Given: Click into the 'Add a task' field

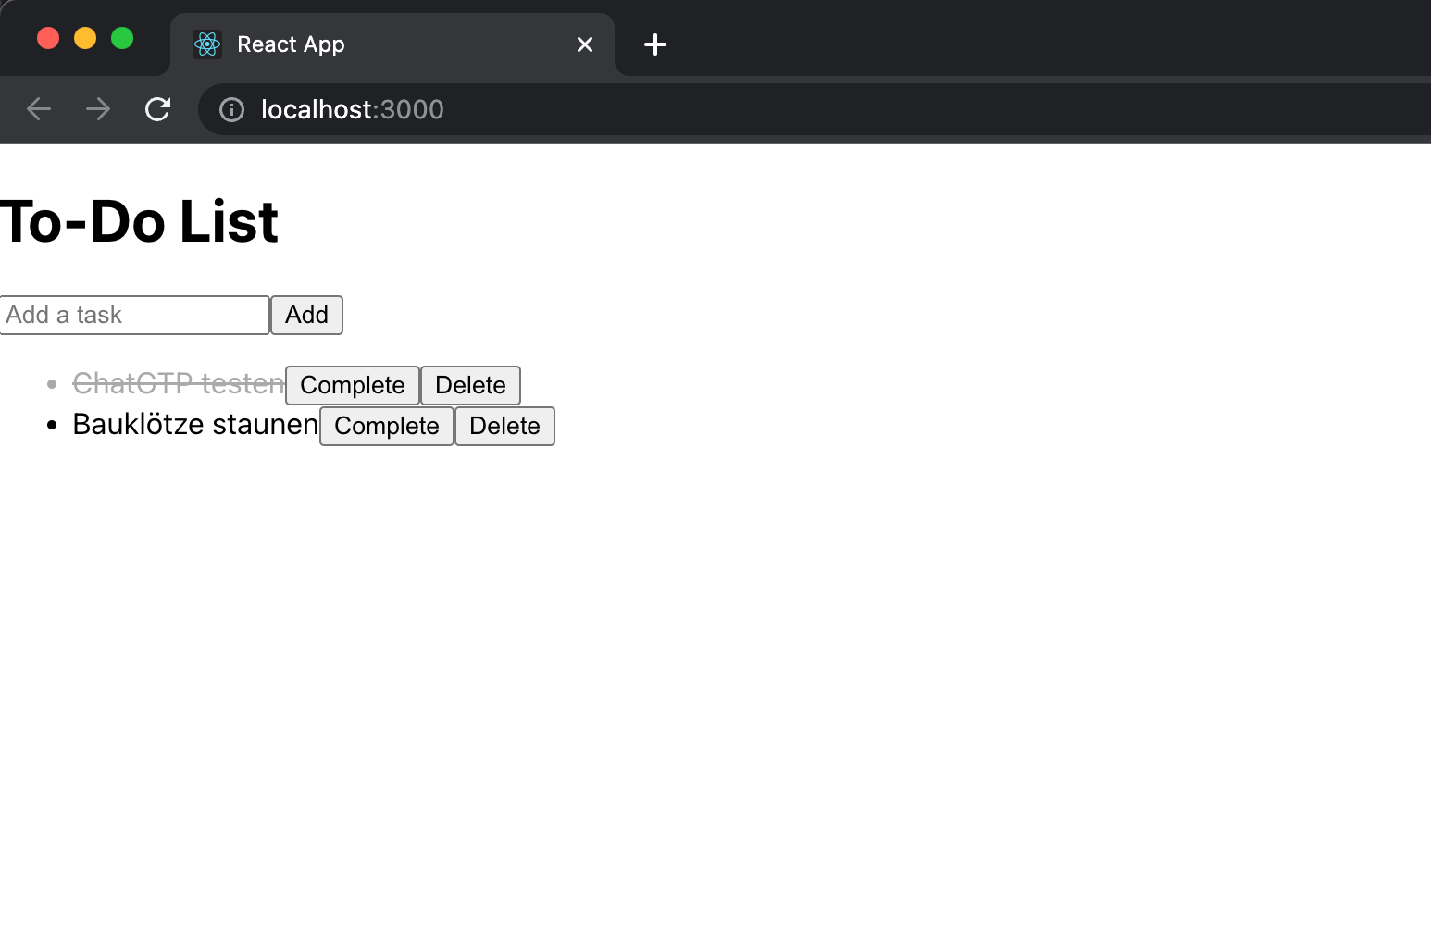Looking at the screenshot, I should point(134,316).
